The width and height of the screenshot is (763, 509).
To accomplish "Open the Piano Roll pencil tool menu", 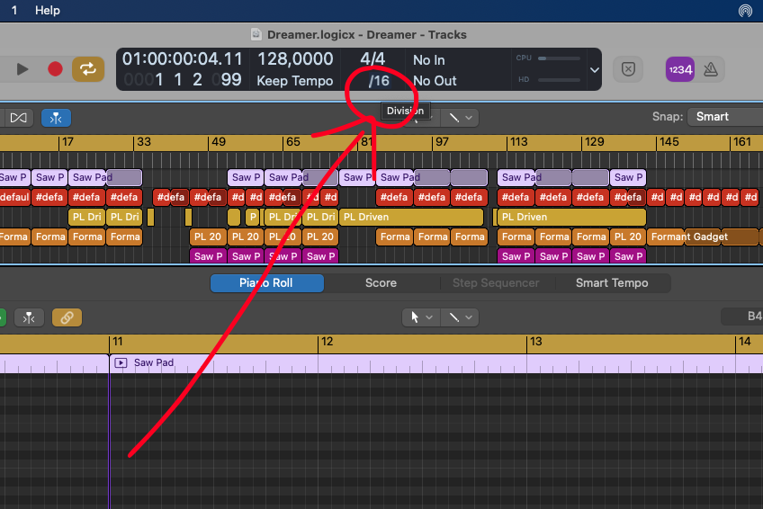I will pyautogui.click(x=460, y=317).
